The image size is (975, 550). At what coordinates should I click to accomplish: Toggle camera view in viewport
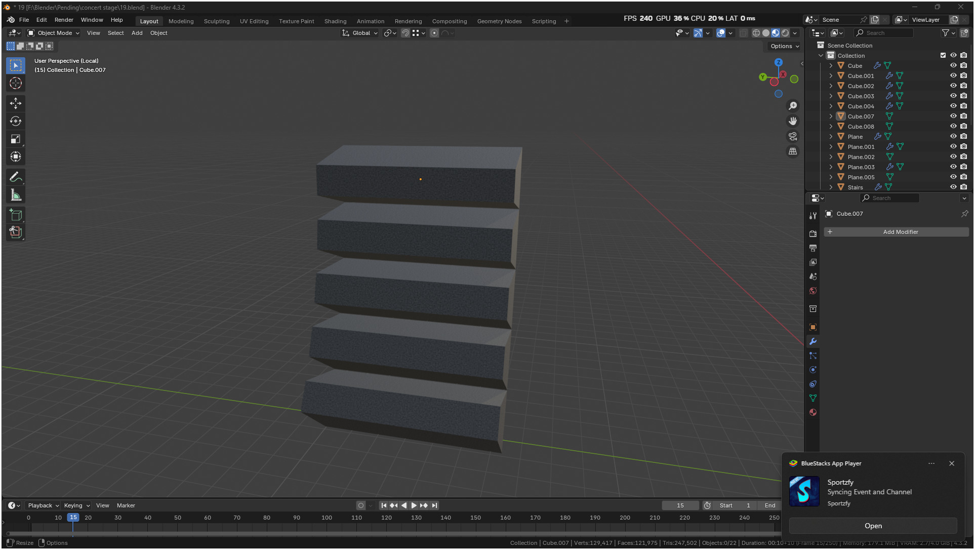793,136
